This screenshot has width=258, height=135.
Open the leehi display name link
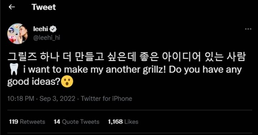[x=40, y=29]
